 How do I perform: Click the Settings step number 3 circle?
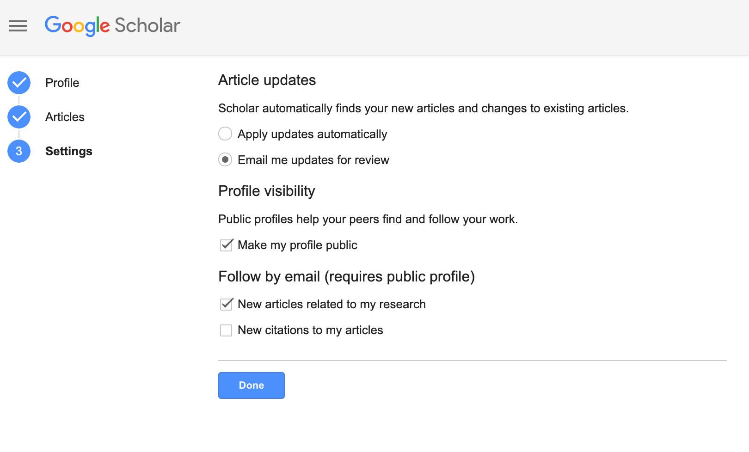pos(19,151)
